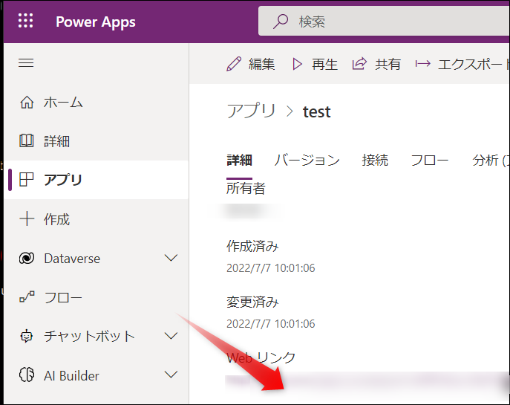Click the search magnifier icon
The width and height of the screenshot is (510, 405).
(x=281, y=22)
